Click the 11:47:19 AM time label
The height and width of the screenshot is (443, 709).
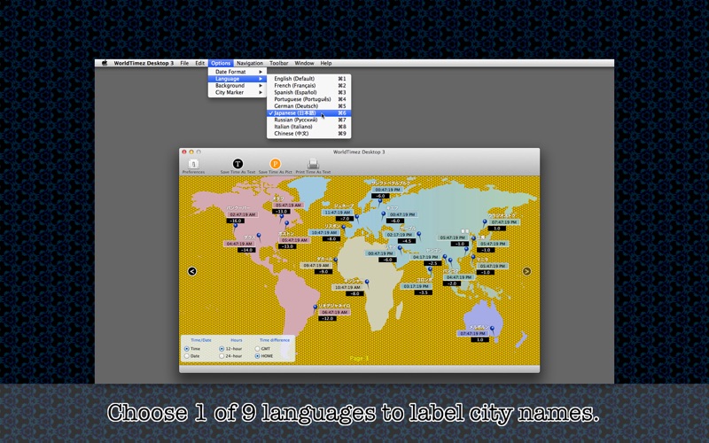338,213
